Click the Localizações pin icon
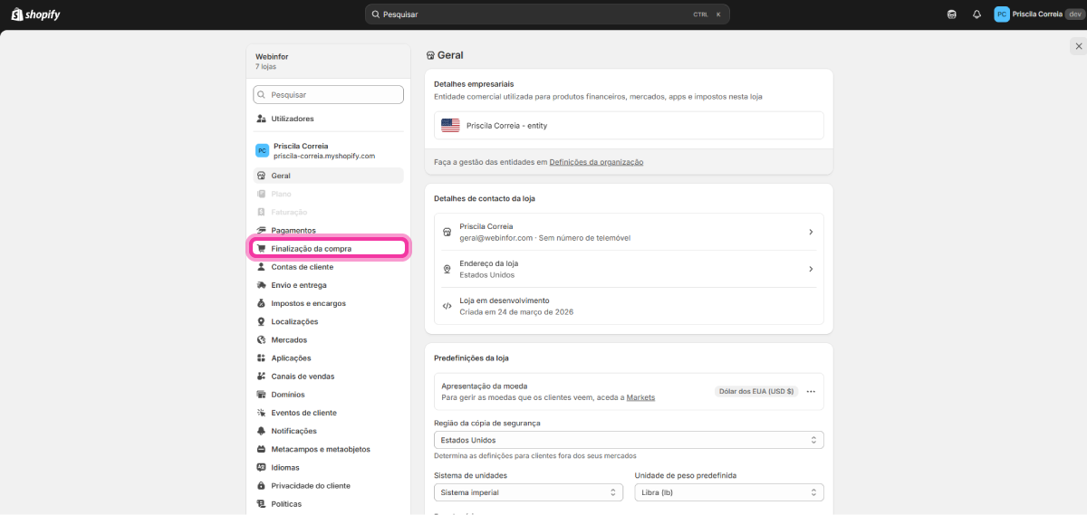This screenshot has height=515, width=1087. coord(261,321)
